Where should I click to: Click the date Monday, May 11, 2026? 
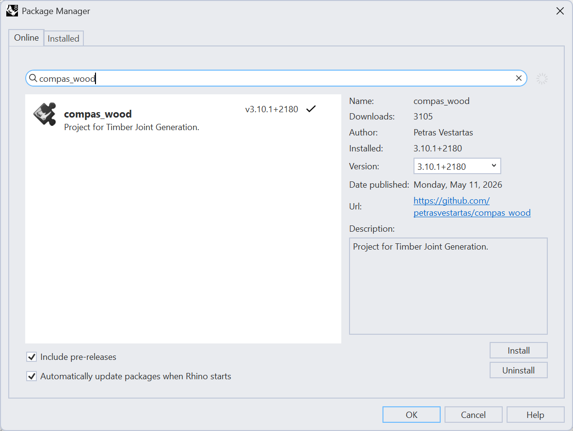(458, 185)
